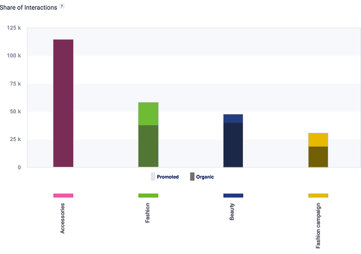Click the Fashion axis label
This screenshot has width=361, height=254.
click(x=148, y=213)
